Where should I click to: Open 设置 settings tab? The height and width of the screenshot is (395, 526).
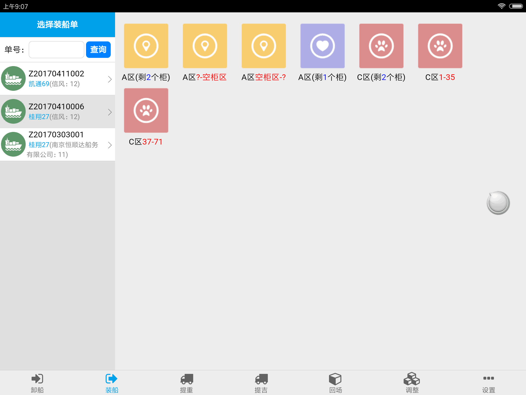[x=488, y=383]
